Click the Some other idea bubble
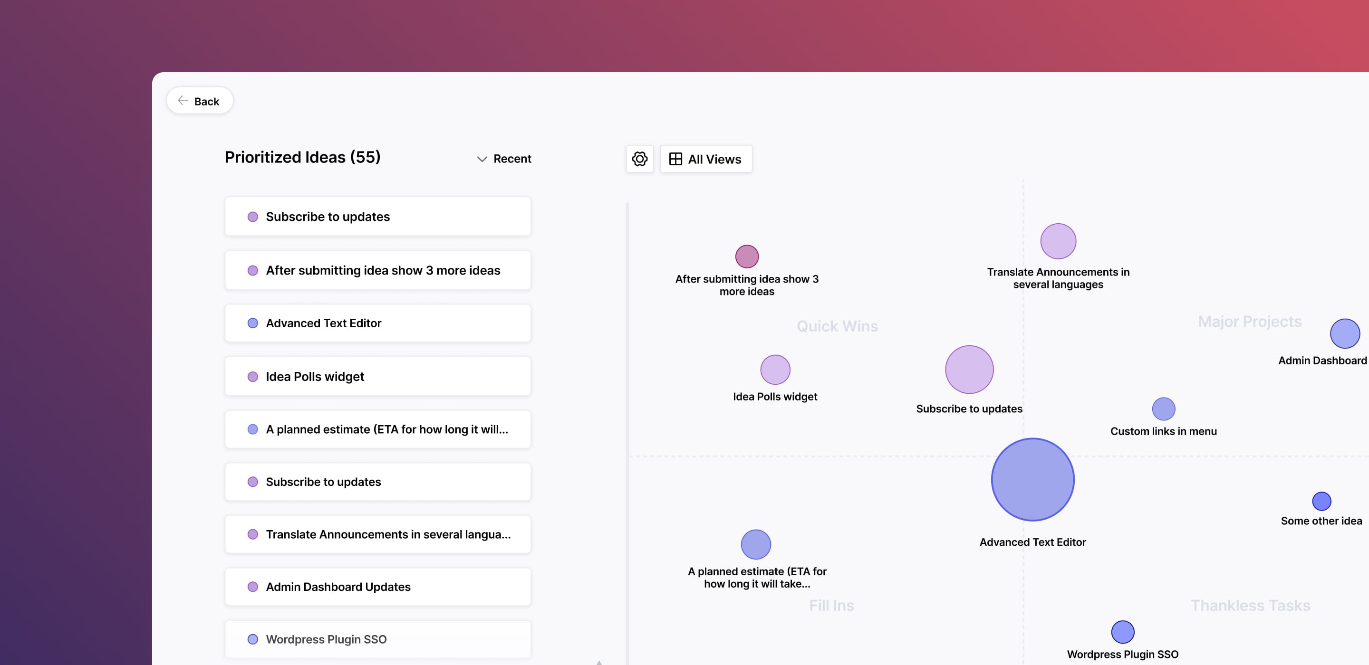The height and width of the screenshot is (665, 1369). point(1321,502)
